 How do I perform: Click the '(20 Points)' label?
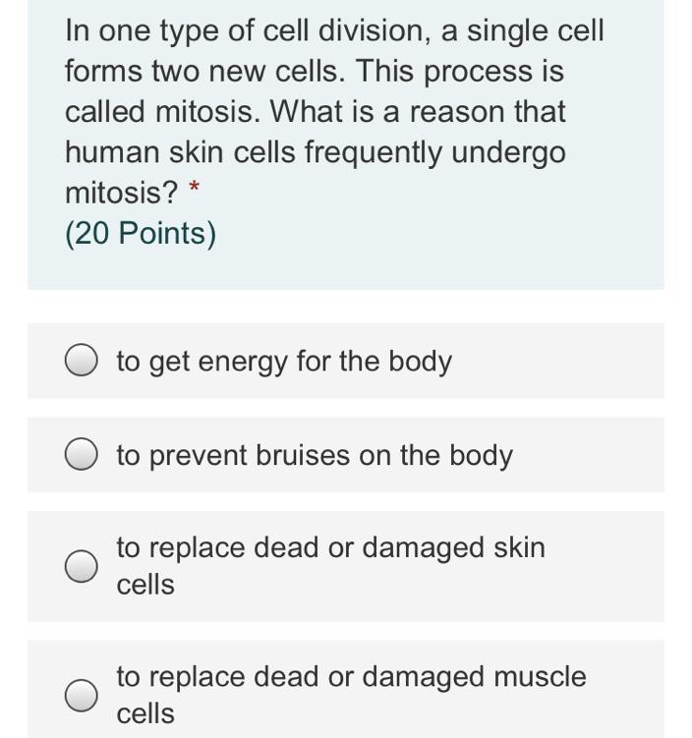pos(141,234)
